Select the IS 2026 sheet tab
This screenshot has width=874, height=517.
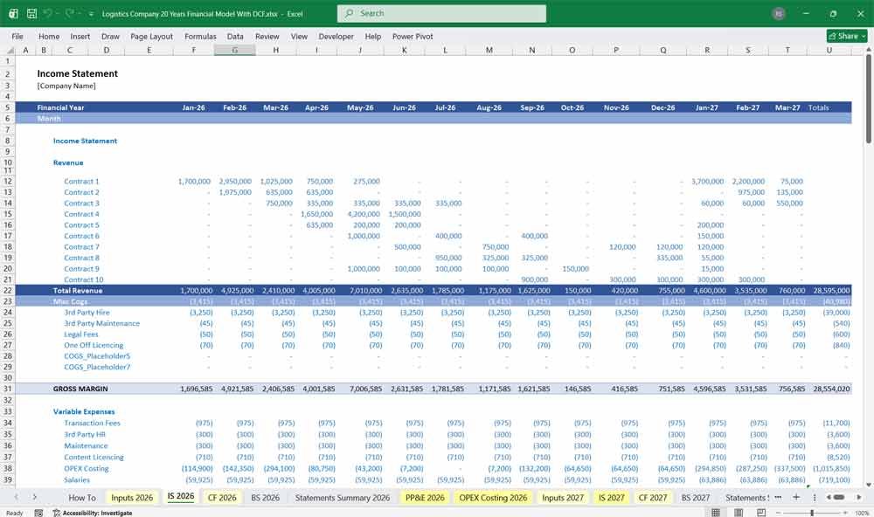181,497
